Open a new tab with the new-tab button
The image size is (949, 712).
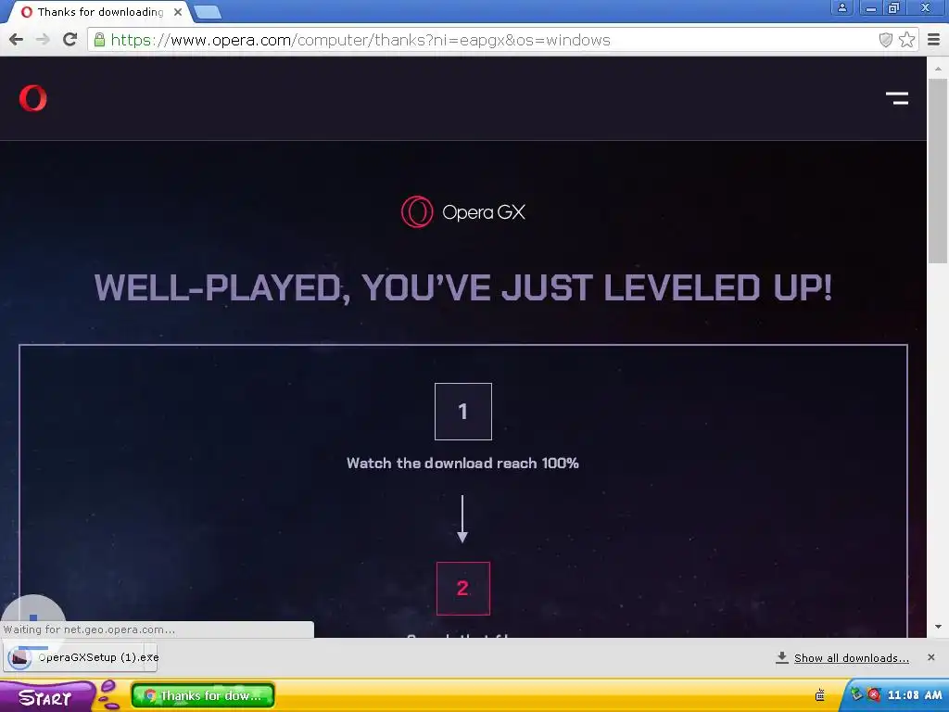point(207,12)
